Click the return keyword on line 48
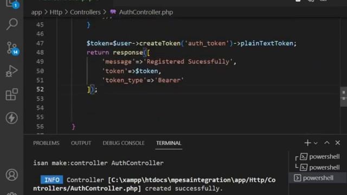The height and width of the screenshot is (195, 347). [x=98, y=53]
